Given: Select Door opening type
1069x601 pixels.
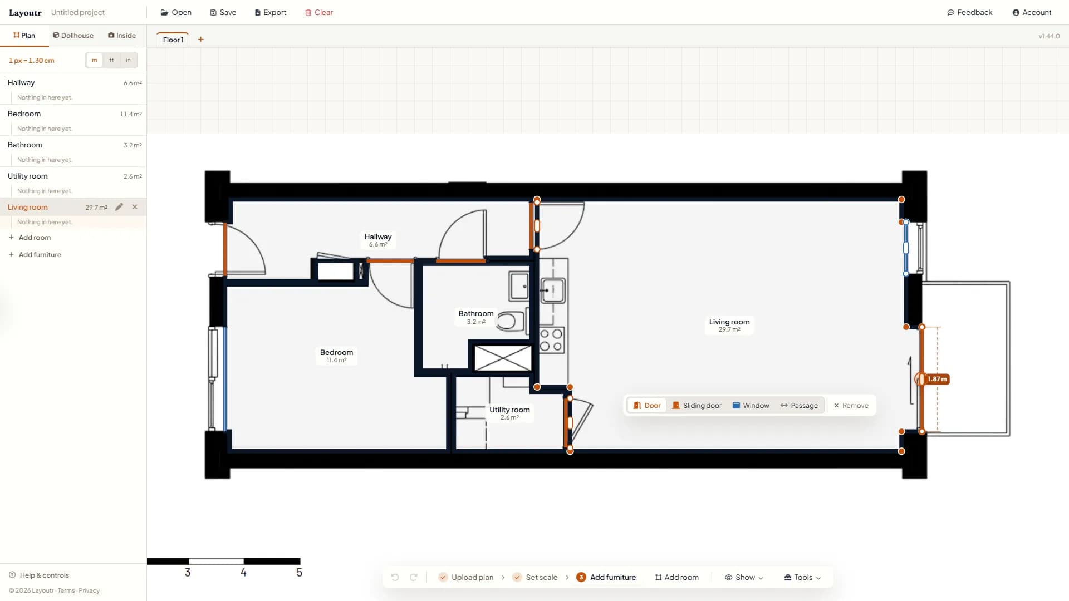Looking at the screenshot, I should pos(647,406).
